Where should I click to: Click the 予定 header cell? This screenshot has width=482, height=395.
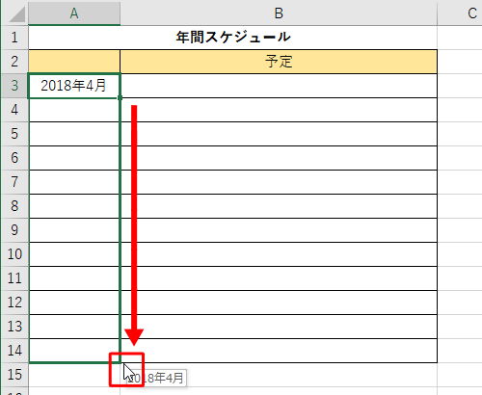pos(279,62)
